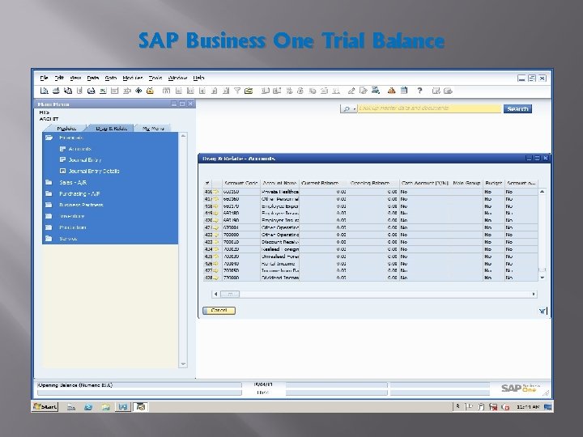583x437 pixels.
Task: Click the lookup master data search field
Action: point(429,108)
